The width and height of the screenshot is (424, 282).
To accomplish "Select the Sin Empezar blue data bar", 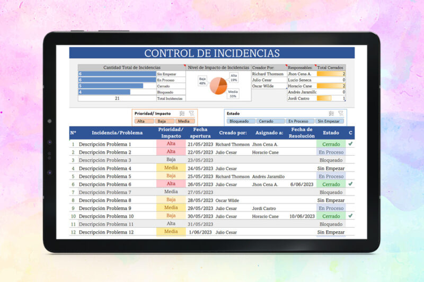I will tap(117, 74).
